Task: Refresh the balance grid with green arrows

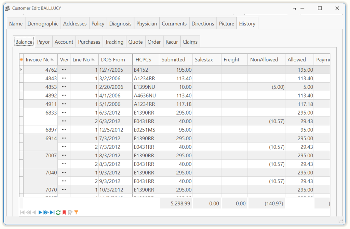Action: 58,213
